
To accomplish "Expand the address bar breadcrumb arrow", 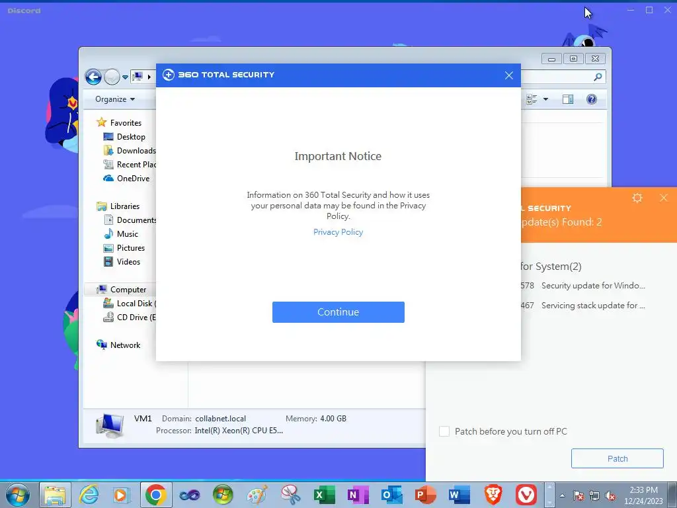I will pos(149,77).
